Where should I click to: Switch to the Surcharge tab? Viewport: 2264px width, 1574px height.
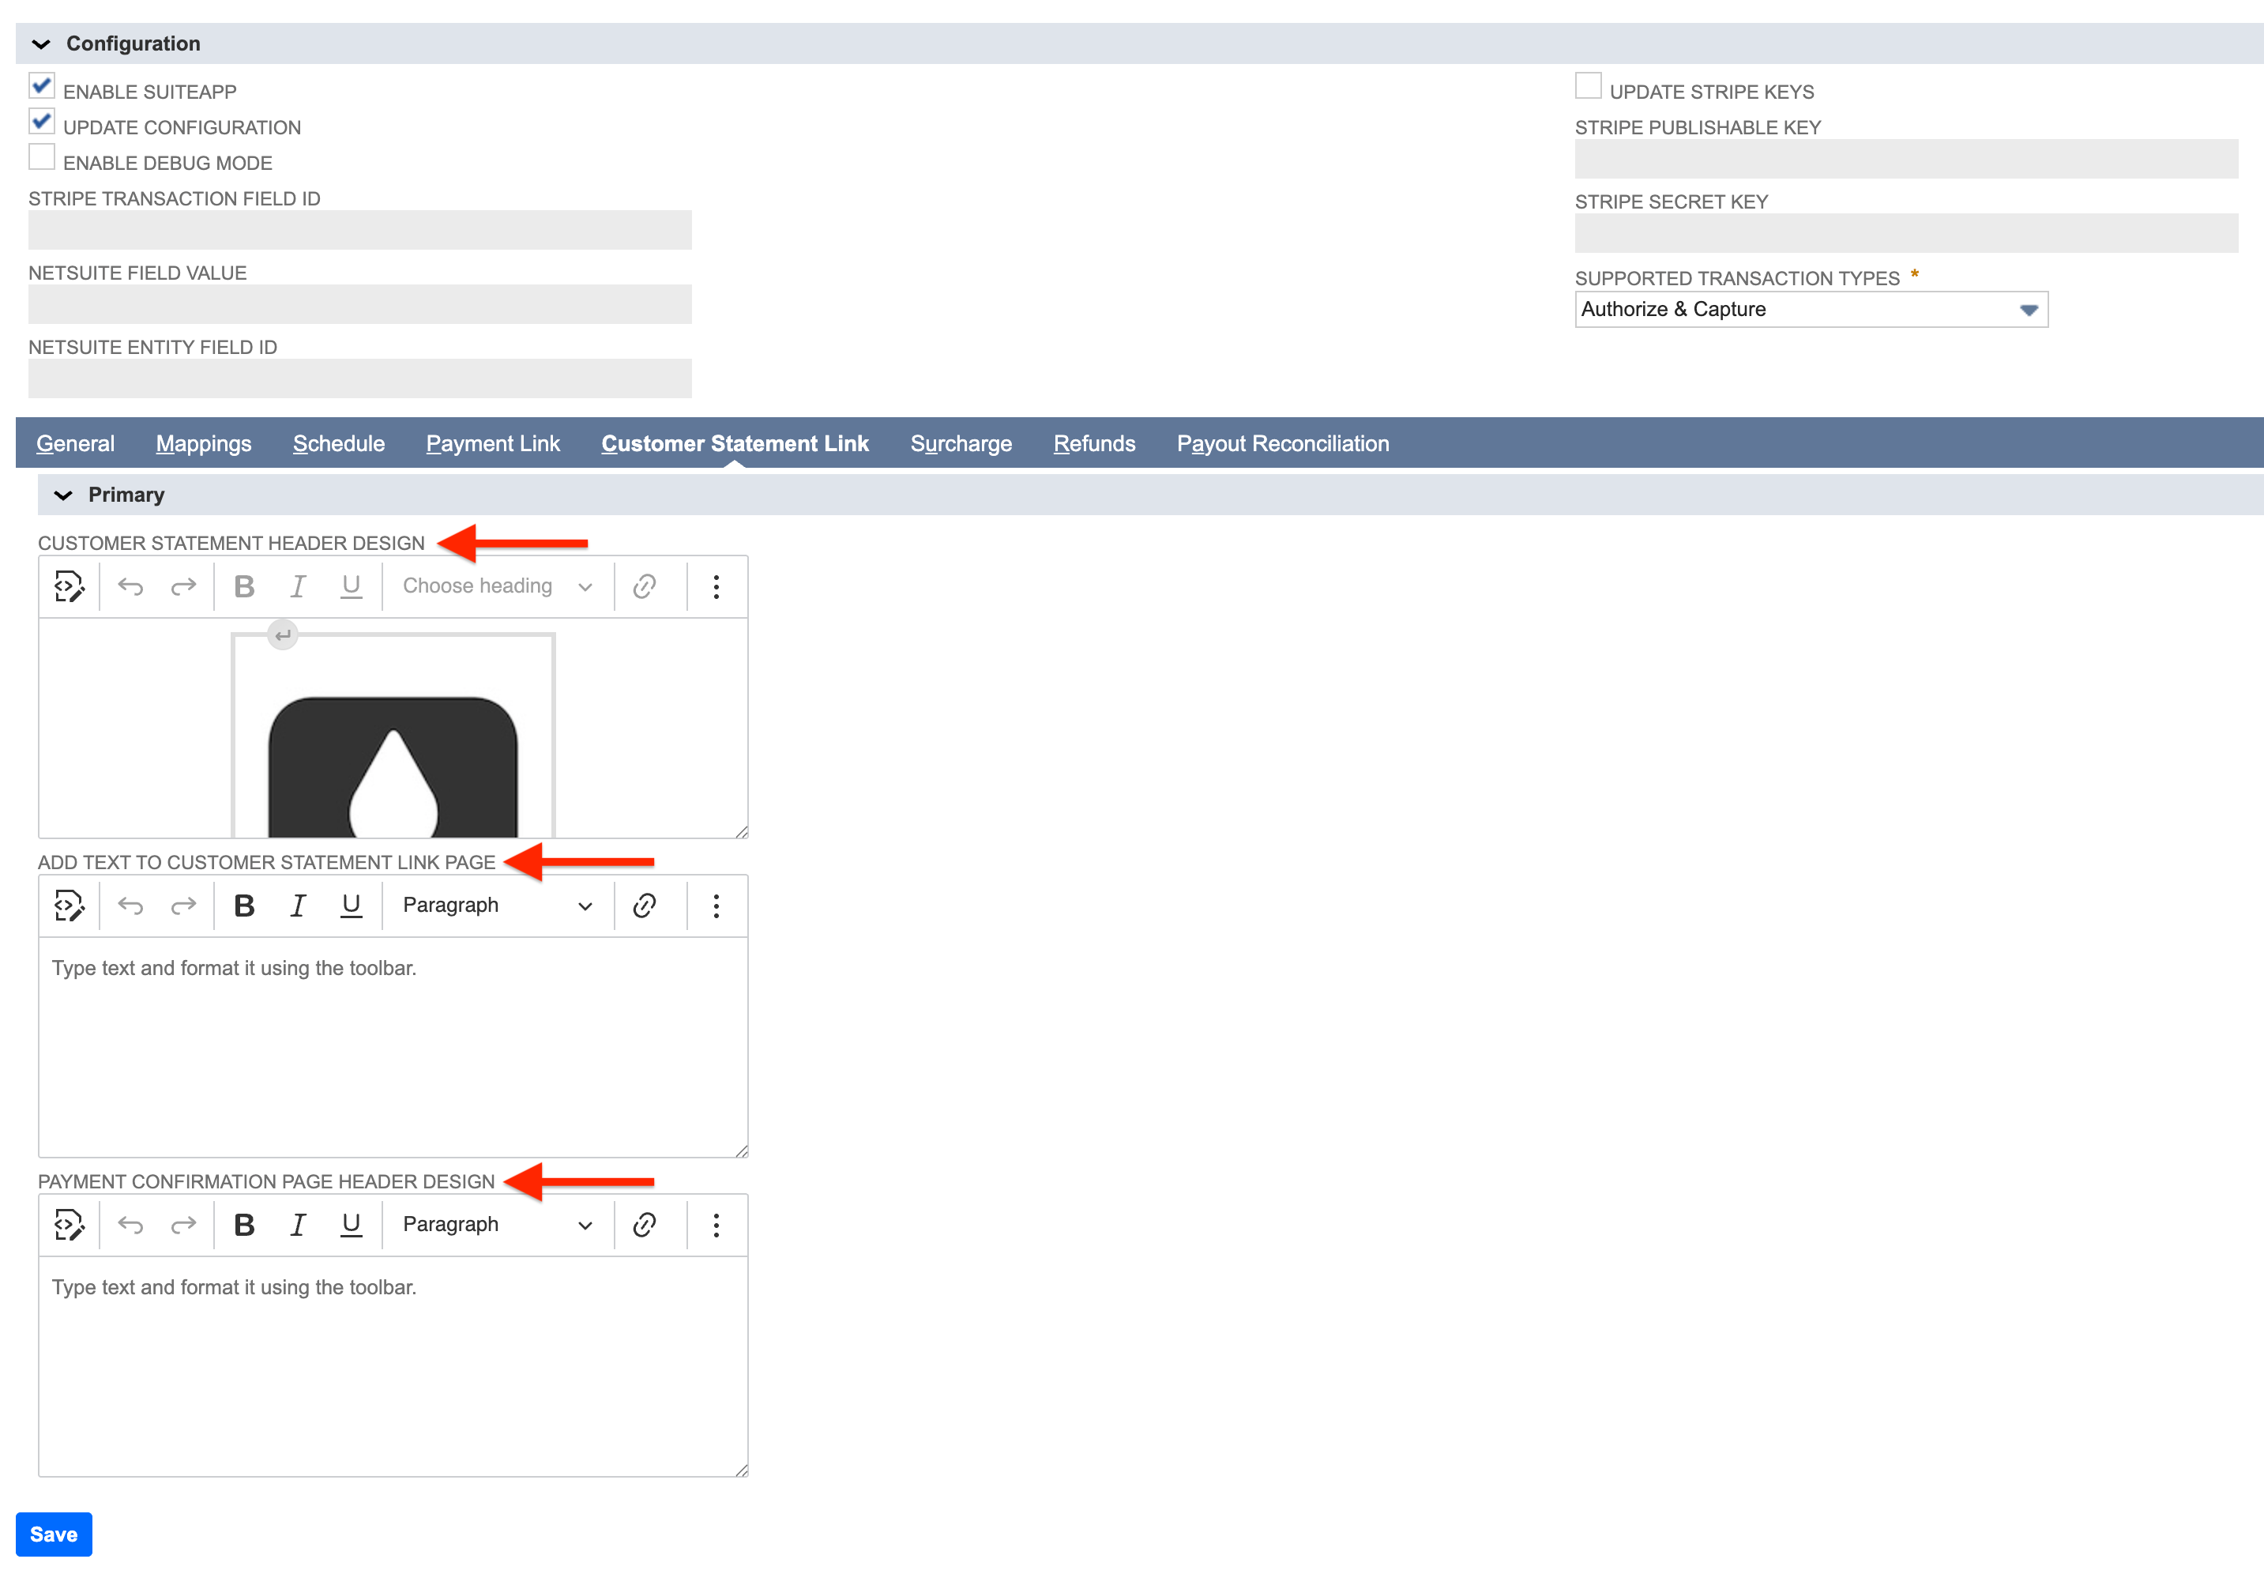[x=961, y=442]
